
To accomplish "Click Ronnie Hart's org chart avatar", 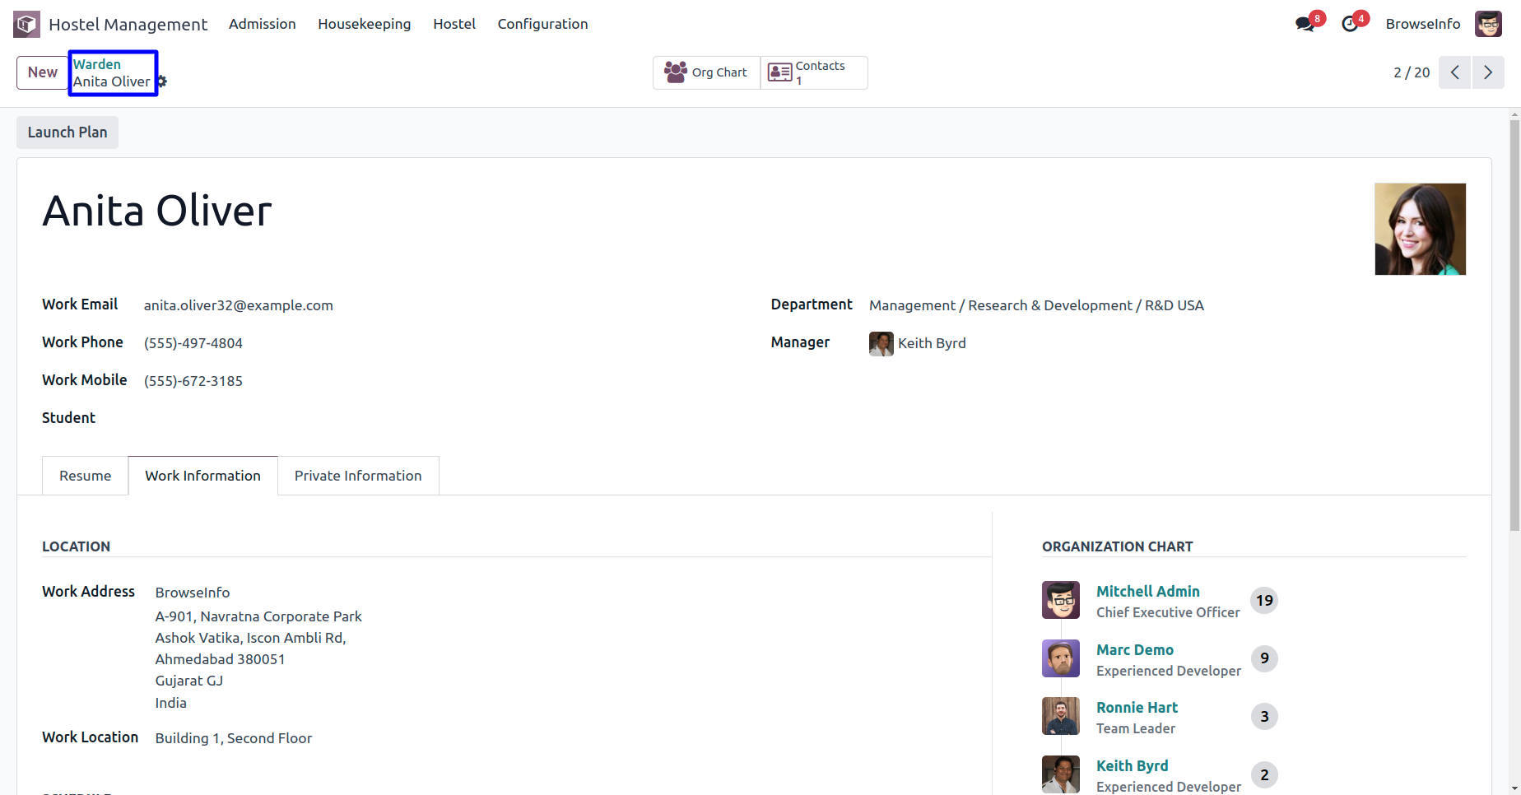I will (1061, 716).
